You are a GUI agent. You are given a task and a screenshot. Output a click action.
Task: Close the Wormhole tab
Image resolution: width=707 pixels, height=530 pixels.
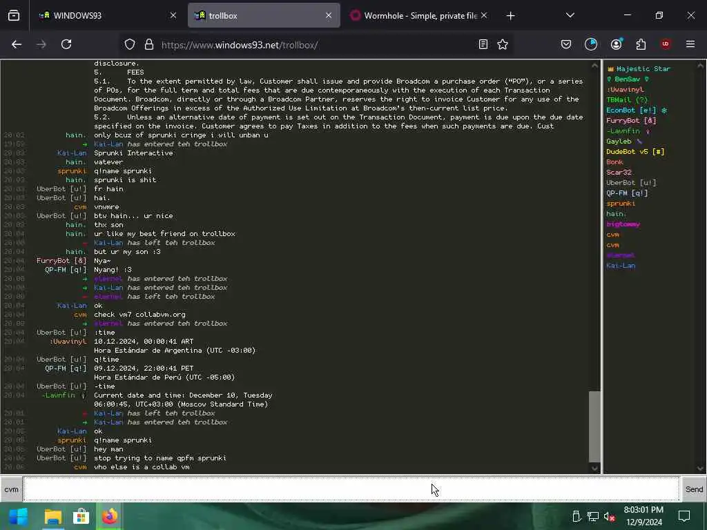tap(484, 16)
